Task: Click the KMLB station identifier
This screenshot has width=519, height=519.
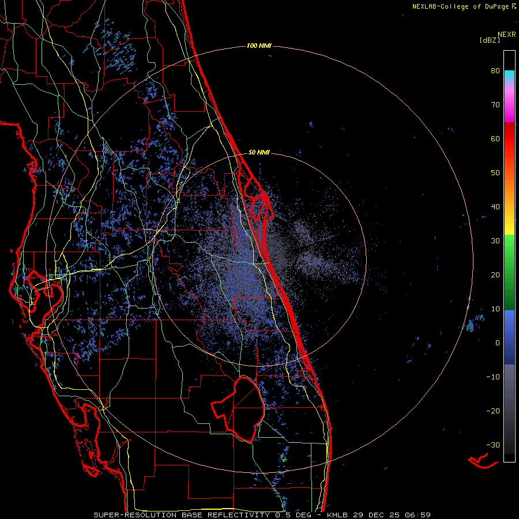Action: [x=337, y=515]
